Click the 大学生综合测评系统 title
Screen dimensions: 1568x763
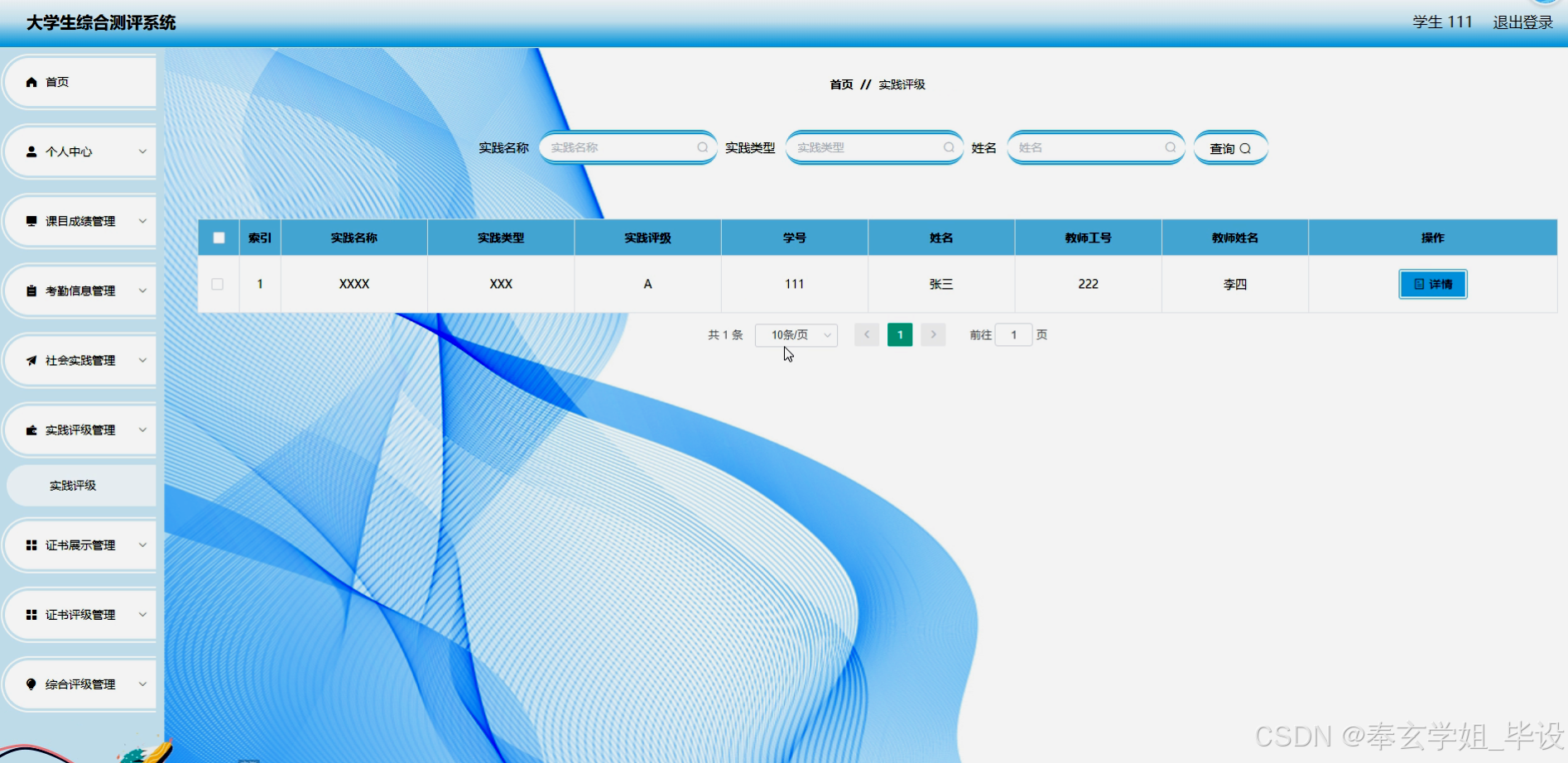click(x=101, y=22)
